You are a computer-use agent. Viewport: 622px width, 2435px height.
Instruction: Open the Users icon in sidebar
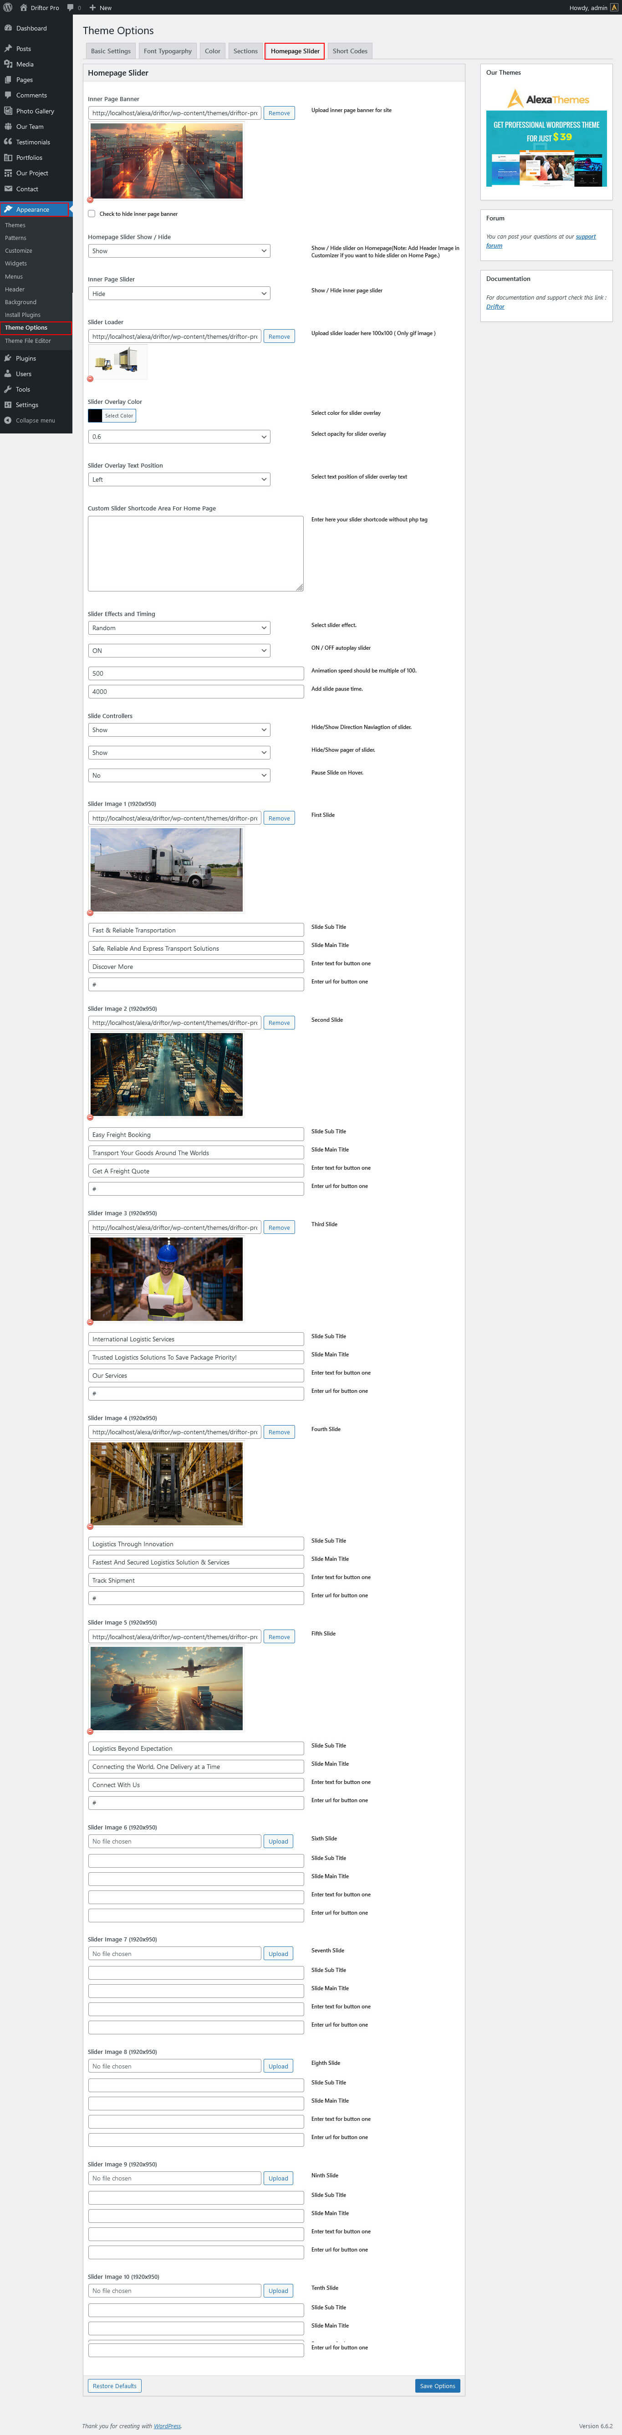(x=9, y=373)
